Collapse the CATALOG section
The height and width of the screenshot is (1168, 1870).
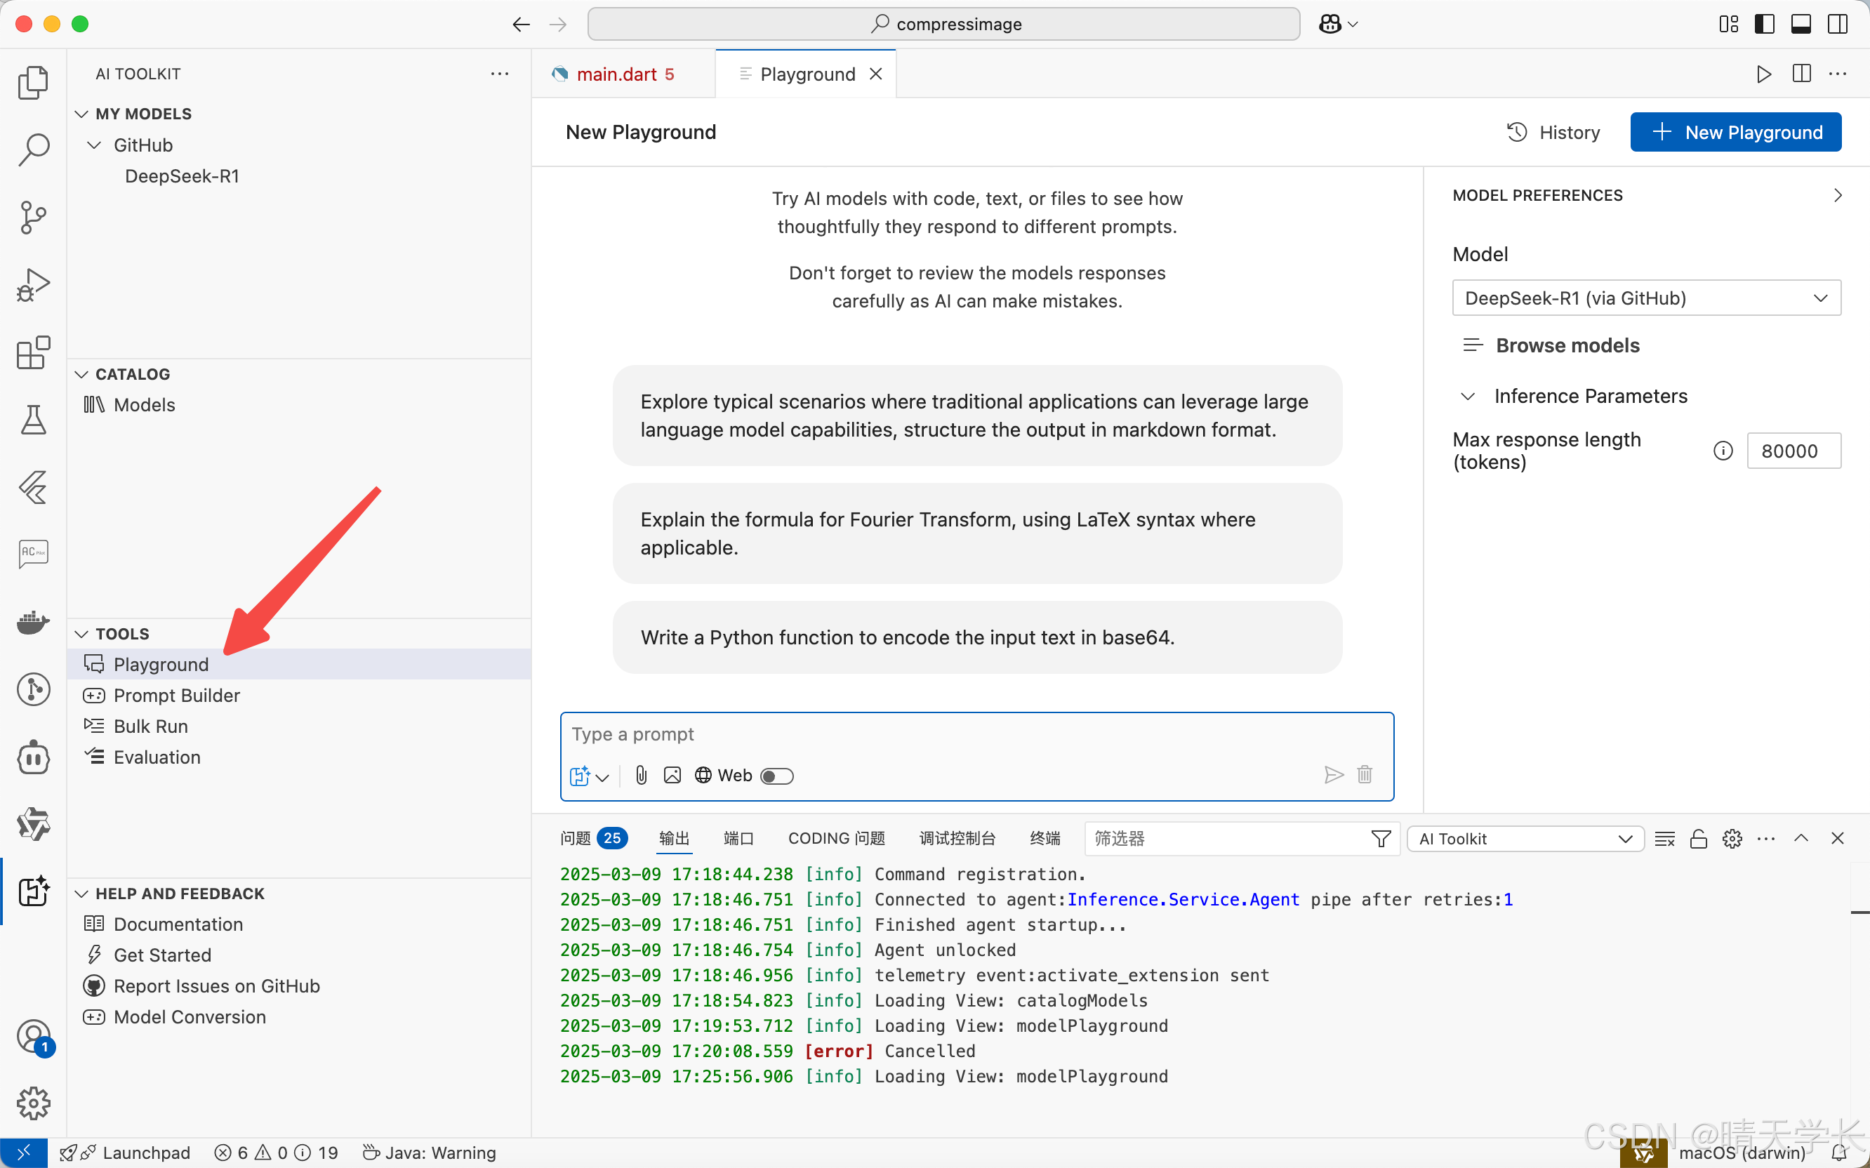(81, 374)
